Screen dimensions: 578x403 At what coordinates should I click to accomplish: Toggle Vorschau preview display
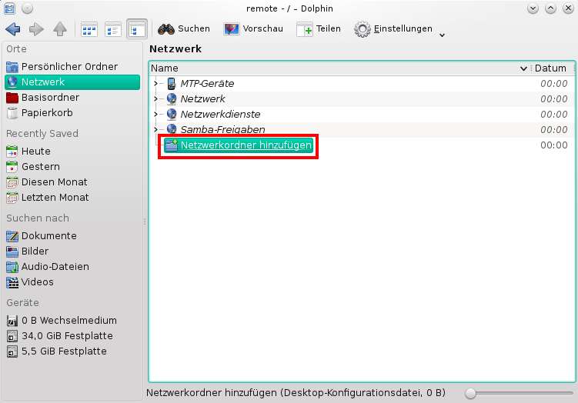(x=253, y=28)
